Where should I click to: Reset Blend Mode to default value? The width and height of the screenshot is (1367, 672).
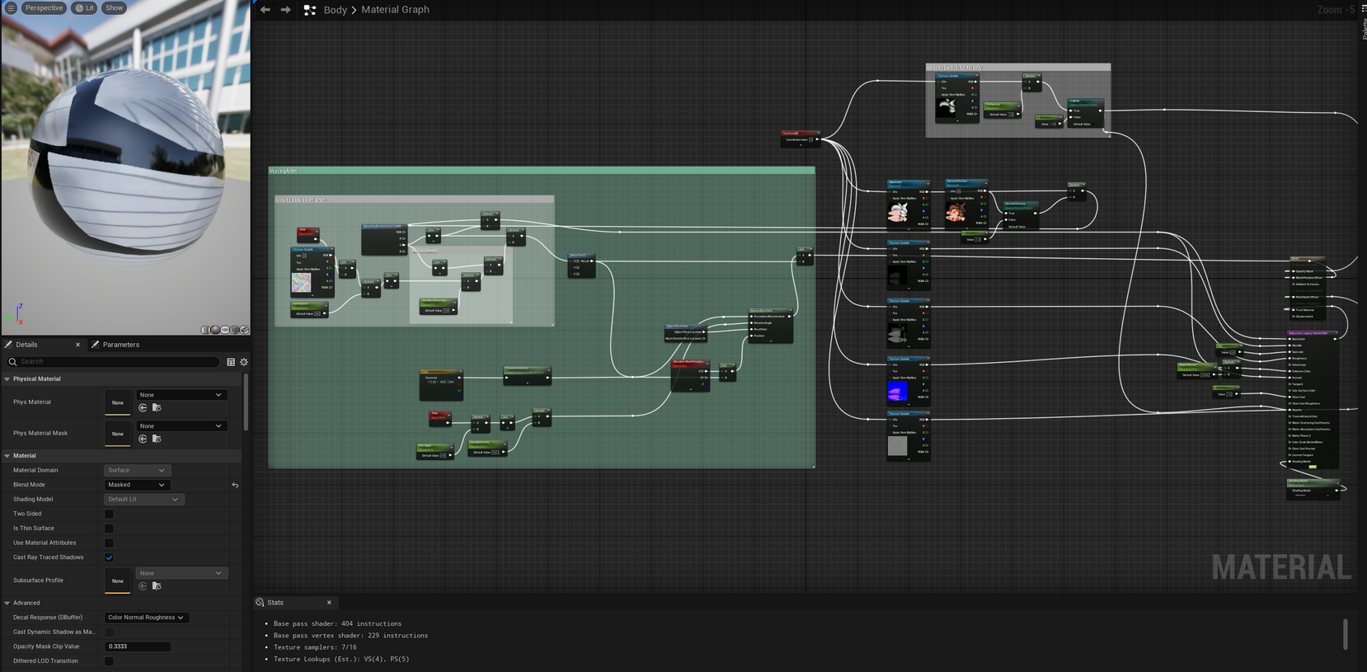(x=235, y=485)
